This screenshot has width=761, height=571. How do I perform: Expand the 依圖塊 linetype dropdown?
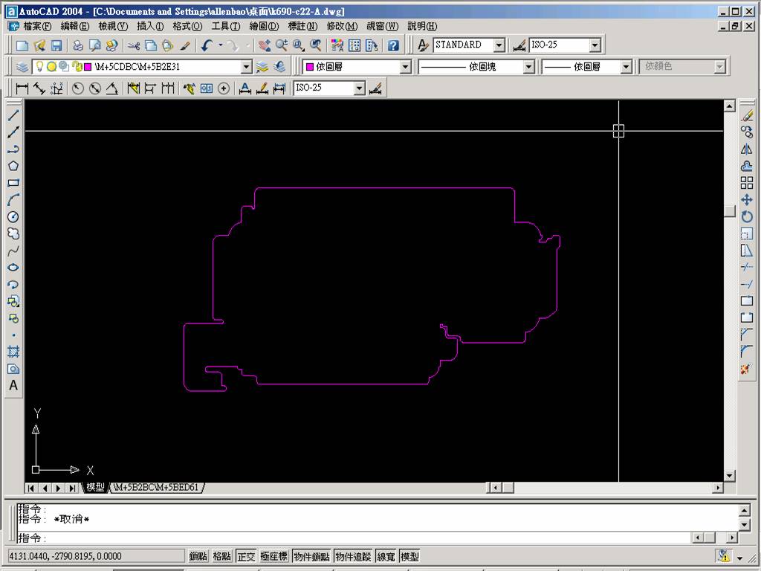[529, 67]
